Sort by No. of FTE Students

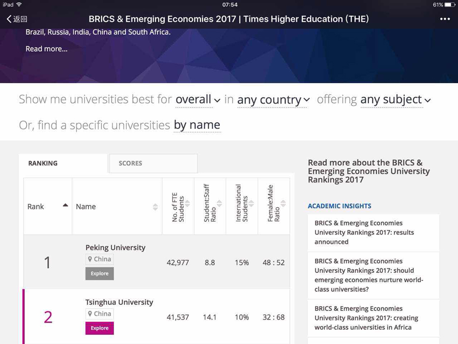pyautogui.click(x=187, y=203)
